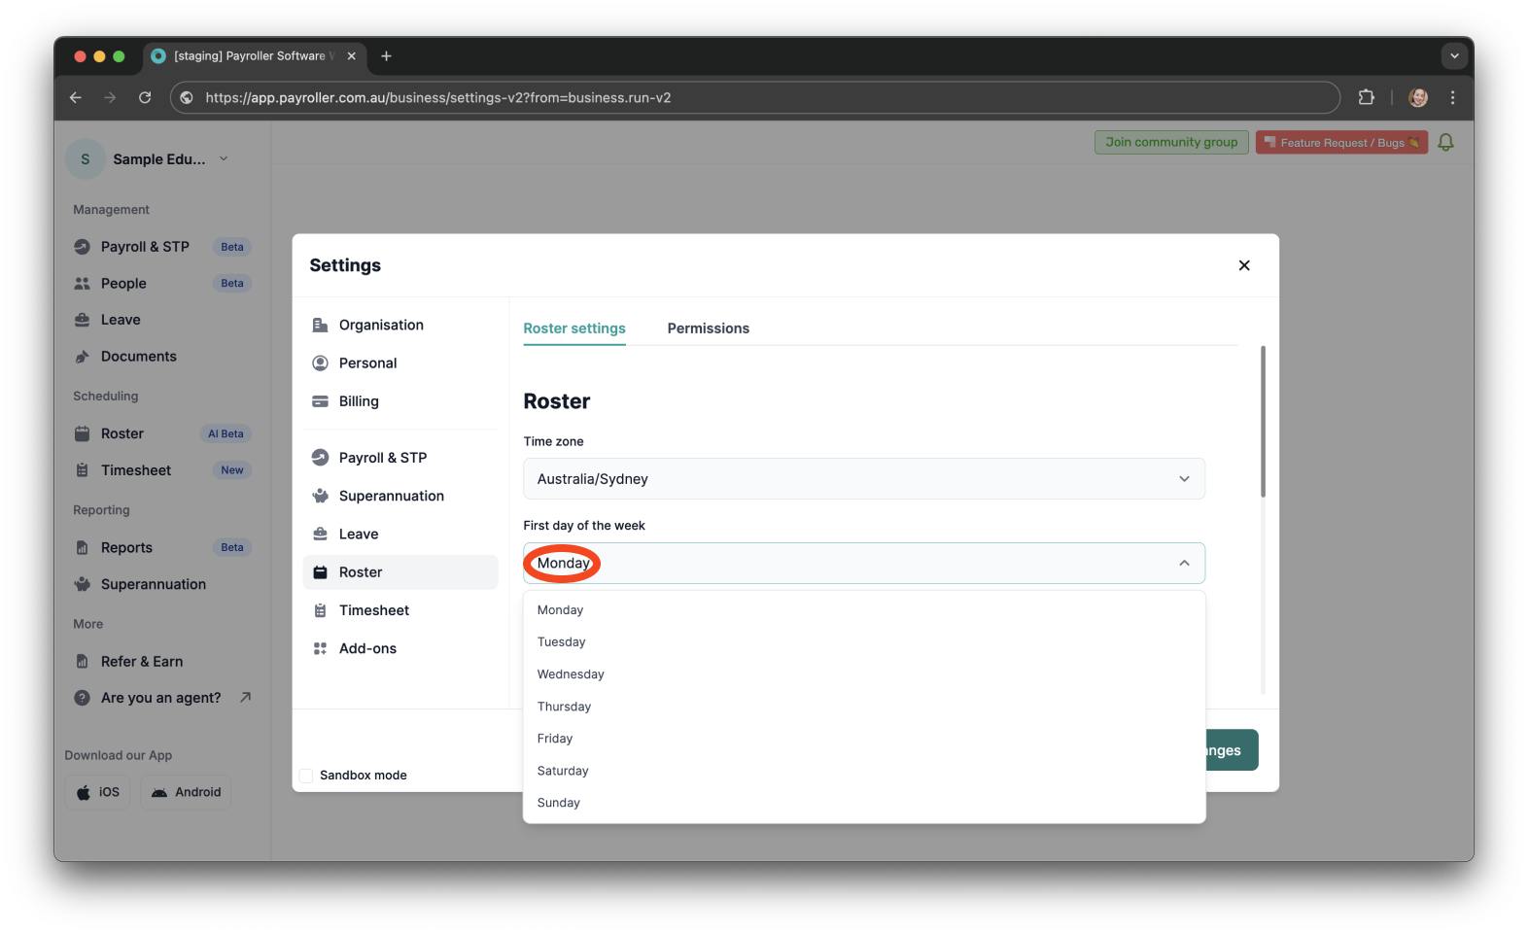Open Feature Request / Bugs
The image size is (1529, 933).
tap(1341, 142)
